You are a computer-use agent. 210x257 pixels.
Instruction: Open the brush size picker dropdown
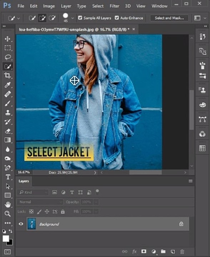pos(72,18)
